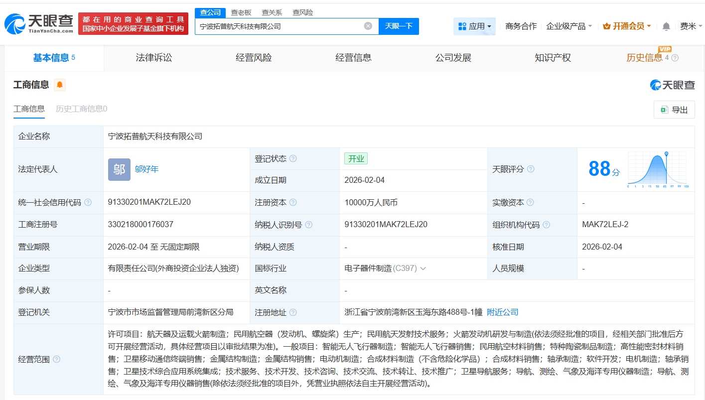This screenshot has width=705, height=400.
Task: Switch to the 知识产权 tab
Action: (553, 58)
